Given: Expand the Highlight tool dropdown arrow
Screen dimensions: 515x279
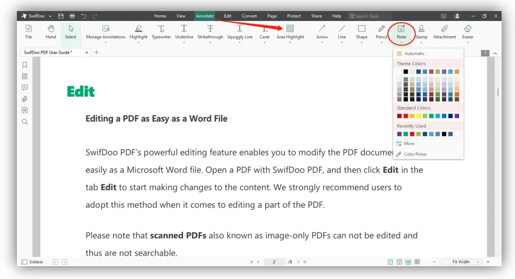Looking at the screenshot, I should click(x=138, y=43).
